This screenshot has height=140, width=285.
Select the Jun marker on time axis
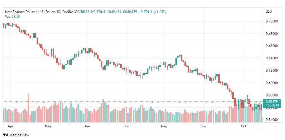[x=87, y=126]
